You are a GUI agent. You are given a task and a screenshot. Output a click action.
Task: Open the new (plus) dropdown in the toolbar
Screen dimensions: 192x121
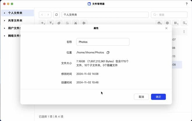[x=43, y=23]
